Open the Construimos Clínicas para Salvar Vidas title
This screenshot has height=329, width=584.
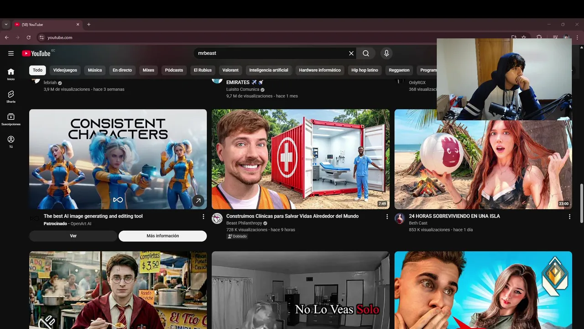tap(292, 216)
